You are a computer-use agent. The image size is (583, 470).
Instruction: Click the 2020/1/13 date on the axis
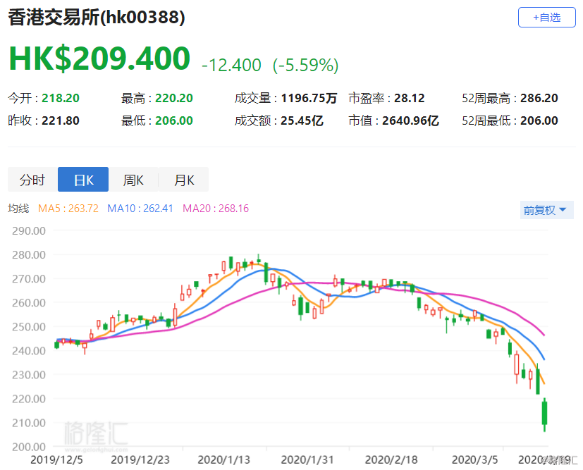point(224,460)
